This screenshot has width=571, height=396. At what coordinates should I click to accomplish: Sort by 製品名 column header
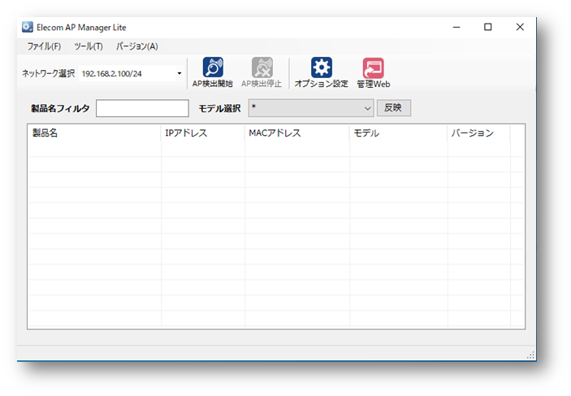point(94,133)
